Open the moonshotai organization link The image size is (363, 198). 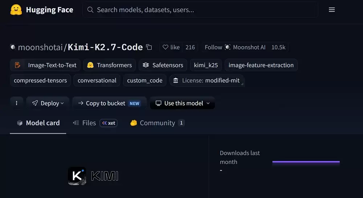40,47
